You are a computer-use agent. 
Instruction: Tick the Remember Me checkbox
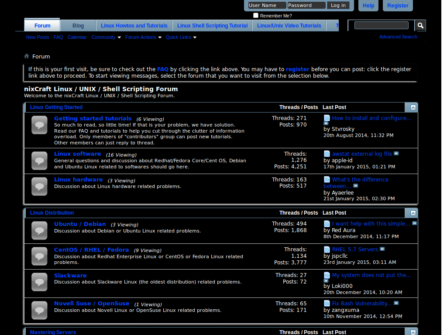[x=256, y=15]
